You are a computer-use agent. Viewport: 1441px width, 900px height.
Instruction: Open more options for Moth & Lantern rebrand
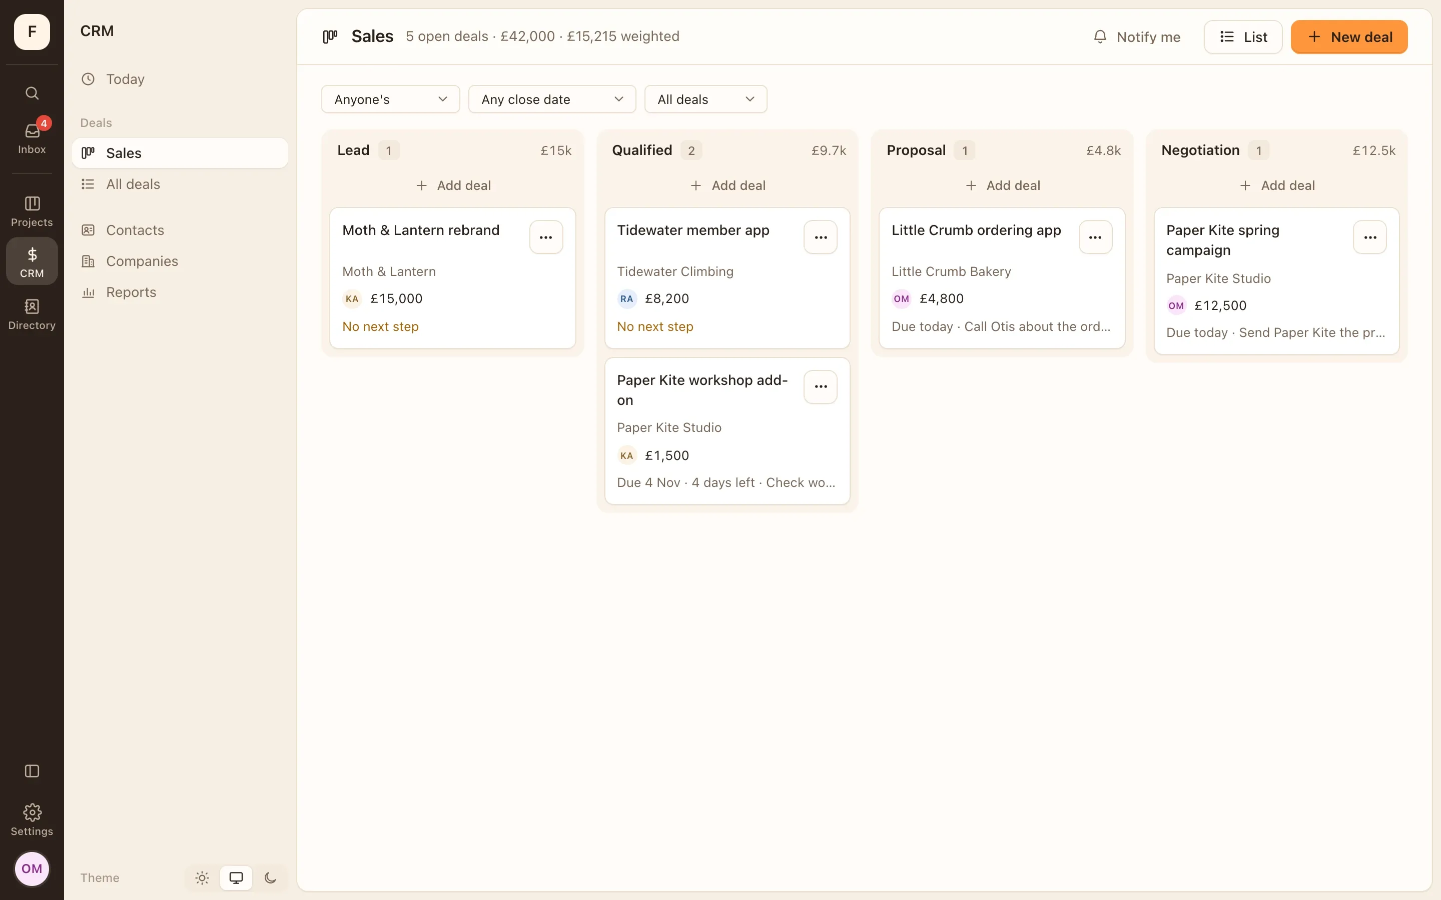tap(546, 237)
